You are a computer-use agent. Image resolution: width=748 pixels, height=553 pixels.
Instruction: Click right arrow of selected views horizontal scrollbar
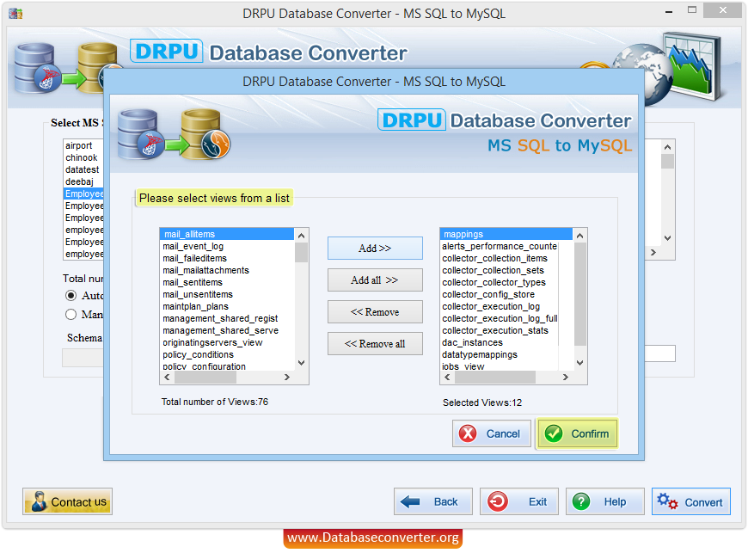click(x=565, y=377)
